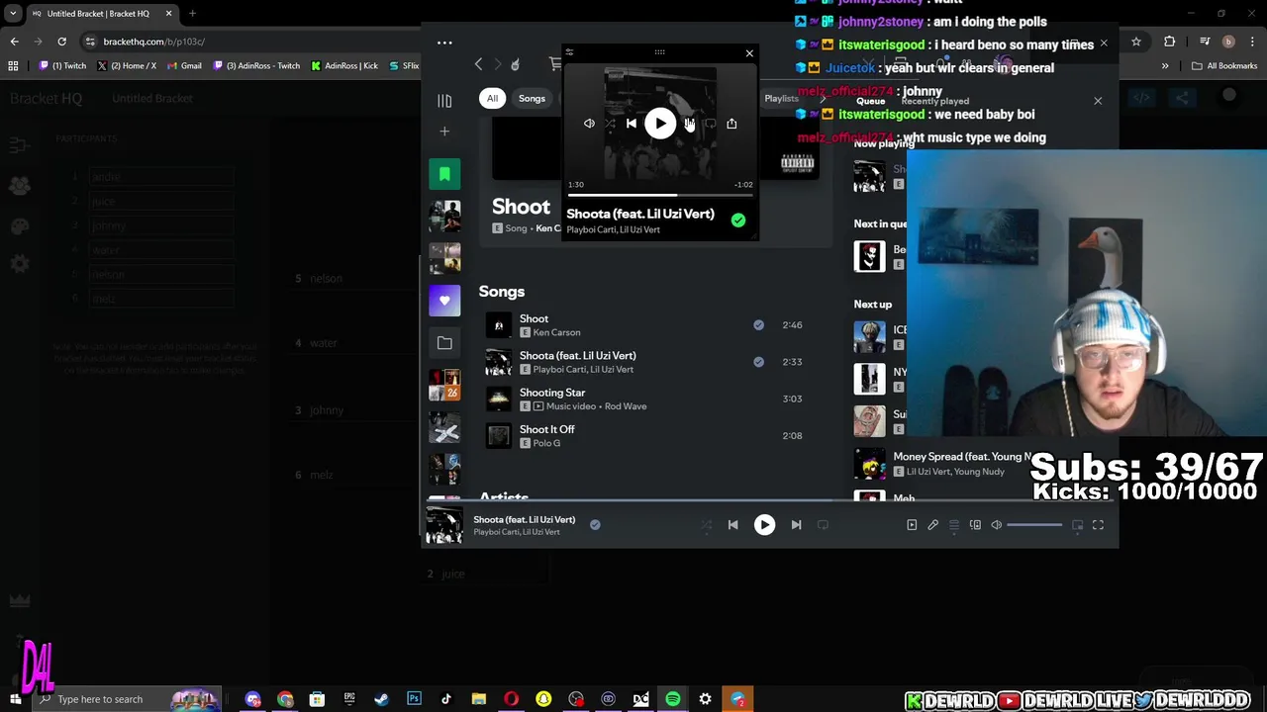Go back in Spotify navigation

[x=478, y=64]
